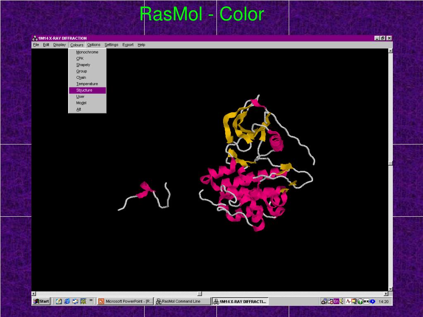Click the Windows Start button
This screenshot has height=317, width=423.
point(41,301)
